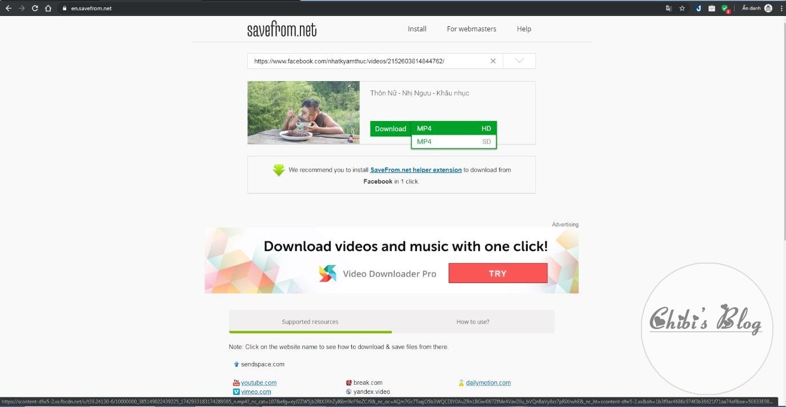Open the Install menu item
786x407 pixels.
[417, 29]
